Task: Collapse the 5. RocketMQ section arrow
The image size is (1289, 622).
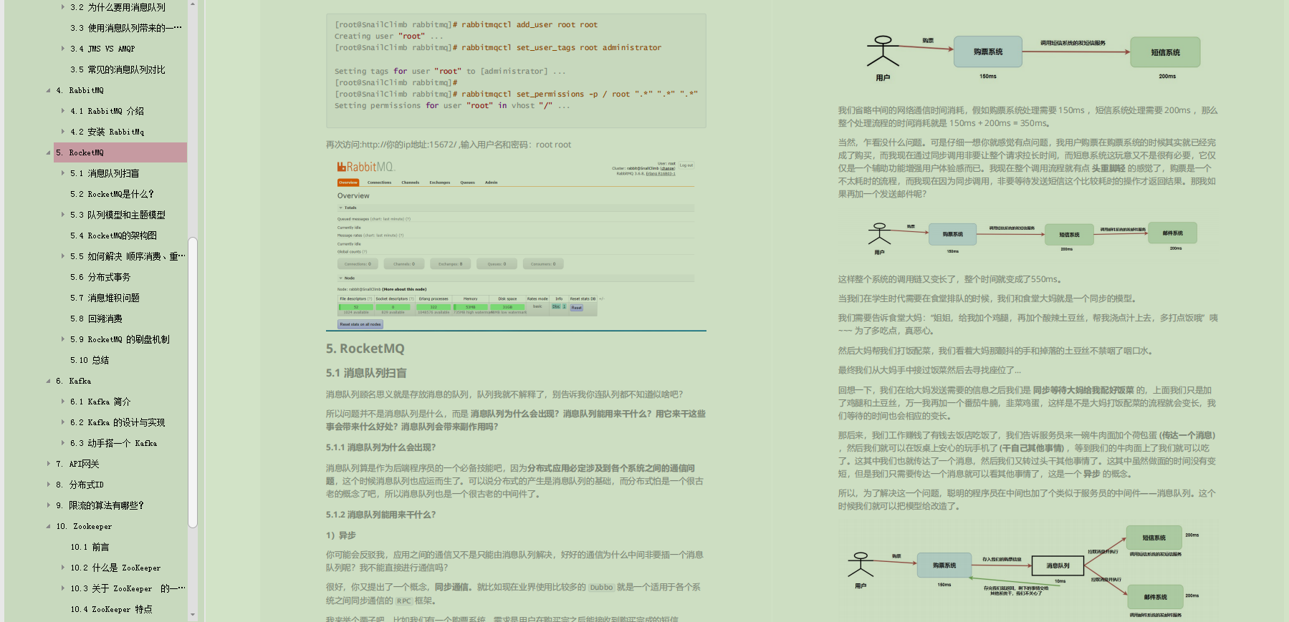Action: tap(49, 152)
